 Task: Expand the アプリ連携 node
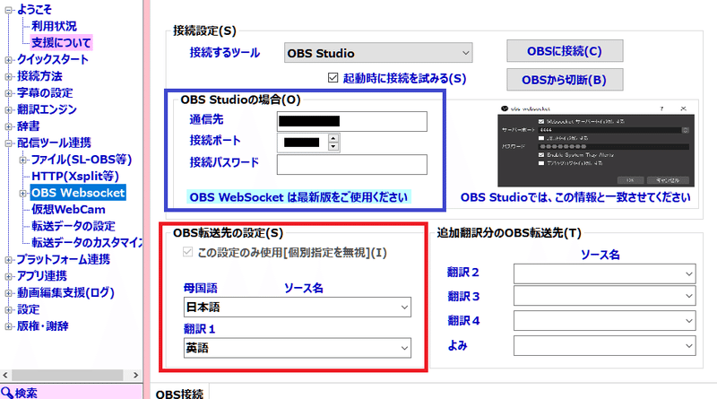point(8,276)
